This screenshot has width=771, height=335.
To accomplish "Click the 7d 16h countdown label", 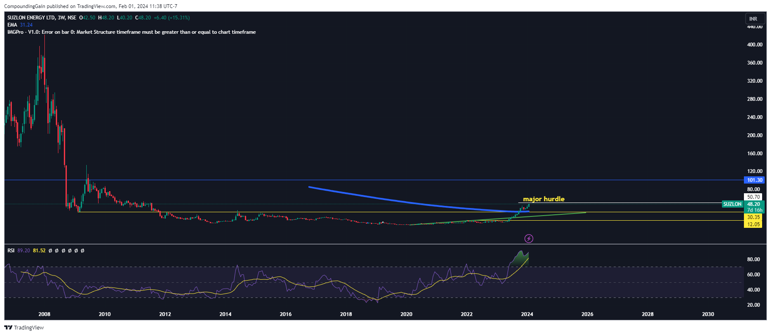I will tap(755, 210).
